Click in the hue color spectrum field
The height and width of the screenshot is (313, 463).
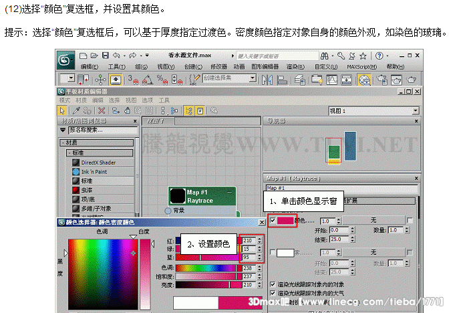pos(103,274)
